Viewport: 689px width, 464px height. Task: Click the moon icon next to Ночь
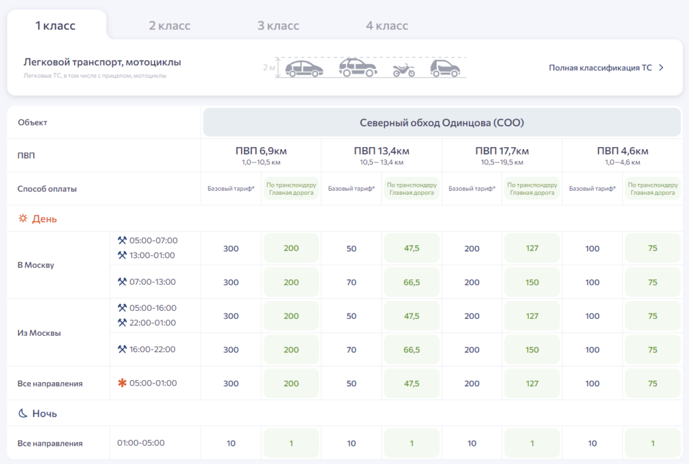22,414
